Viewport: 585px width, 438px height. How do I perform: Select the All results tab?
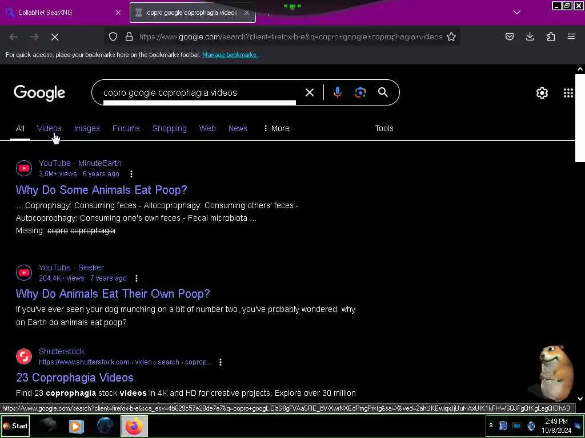click(20, 128)
